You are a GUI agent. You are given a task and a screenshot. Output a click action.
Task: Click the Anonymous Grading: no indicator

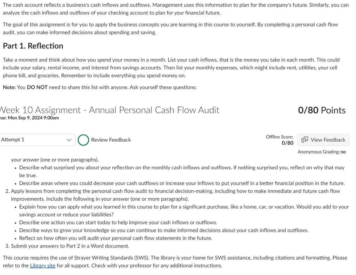pos(322,152)
